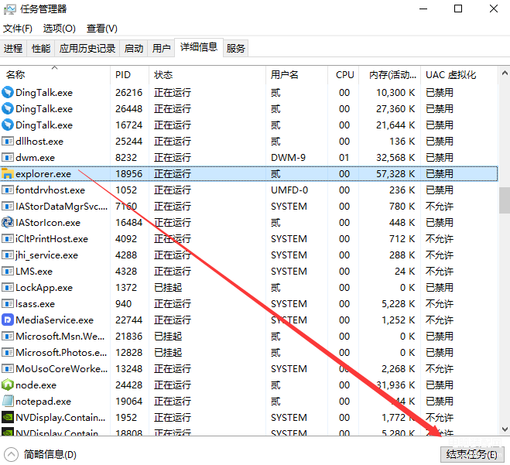Click the fontdrvhost.exe process icon

(x=8, y=190)
